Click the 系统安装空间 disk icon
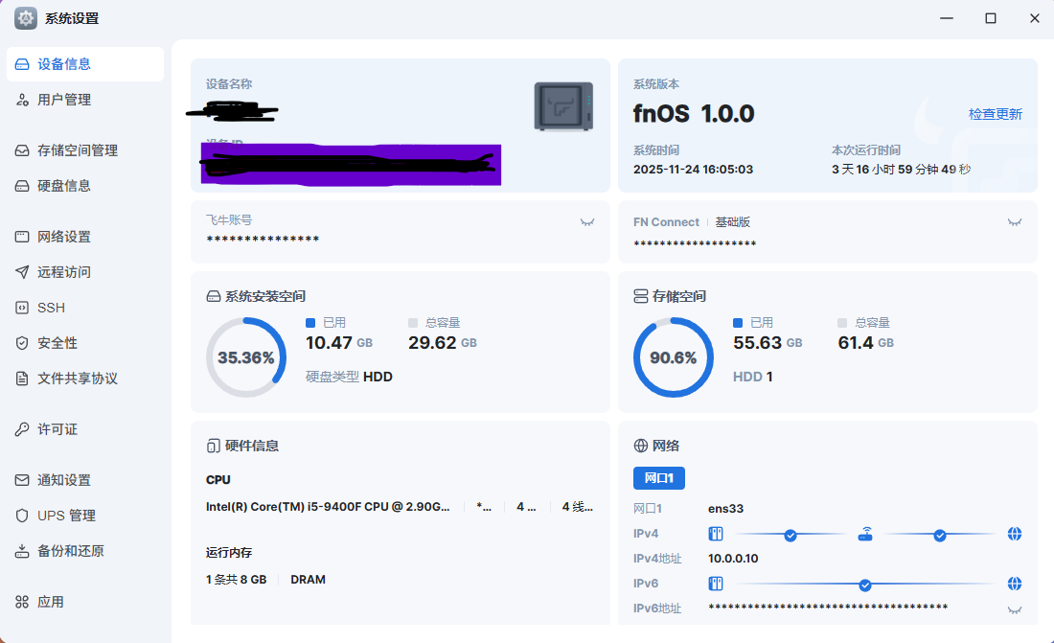This screenshot has width=1054, height=643. [x=213, y=297]
